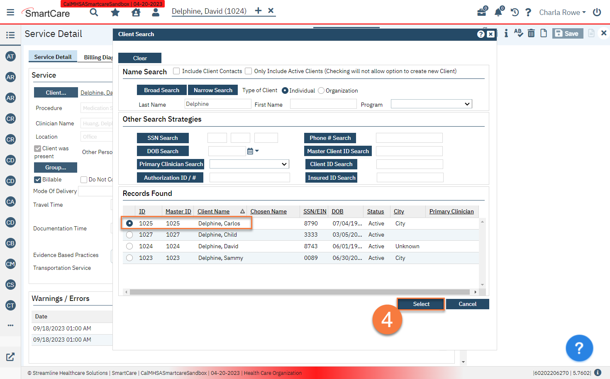Open the notifications bell
Screen dimensions: 610x379
coord(498,12)
